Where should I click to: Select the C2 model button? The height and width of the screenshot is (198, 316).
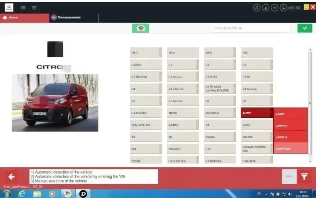tap(220, 65)
